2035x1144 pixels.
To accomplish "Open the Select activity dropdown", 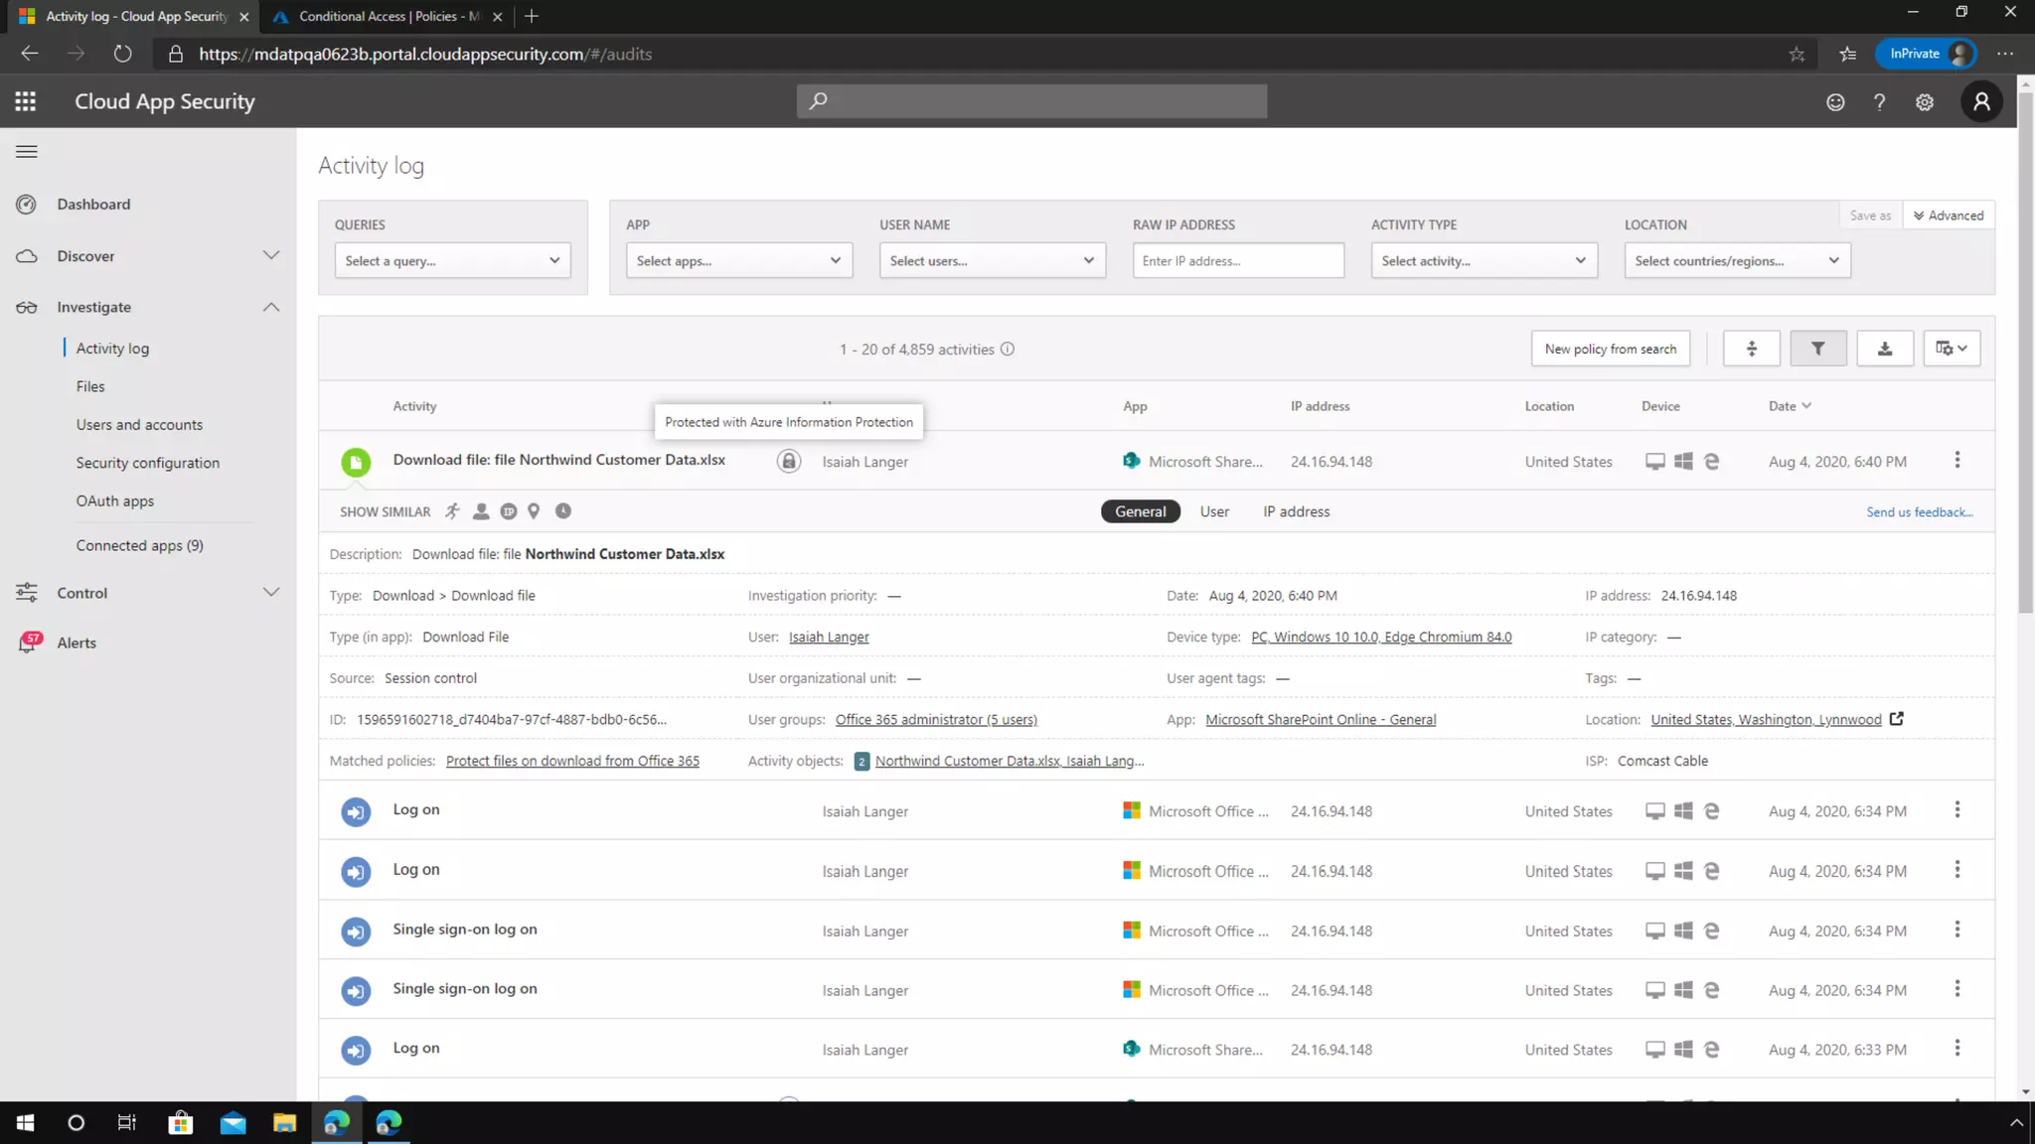I will pos(1483,261).
